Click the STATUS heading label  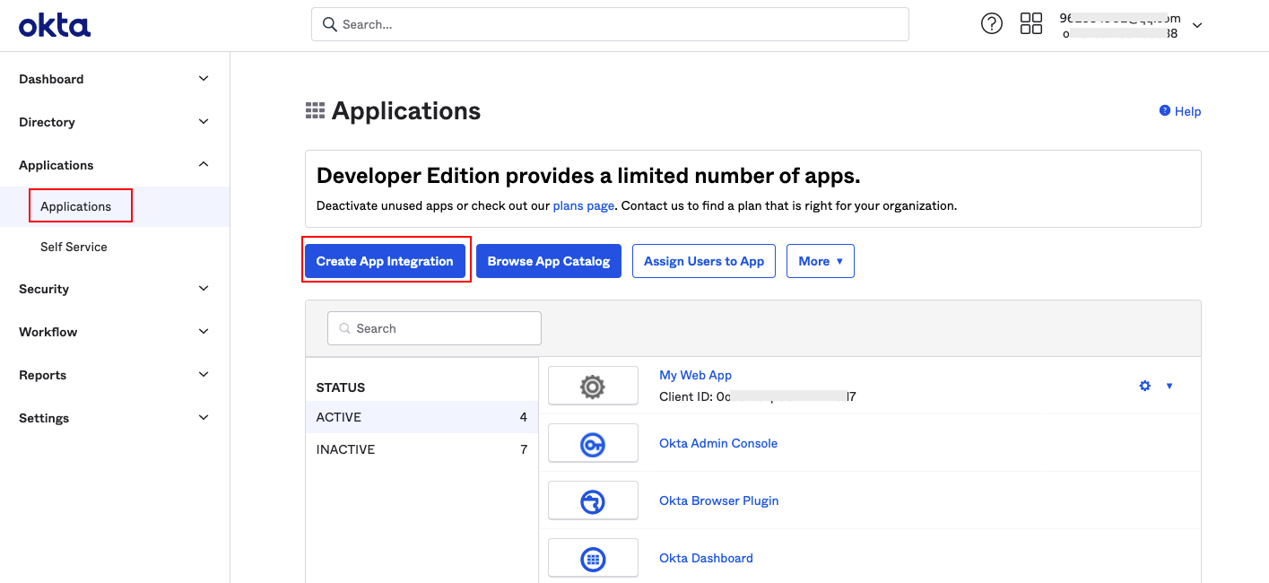[x=341, y=387]
